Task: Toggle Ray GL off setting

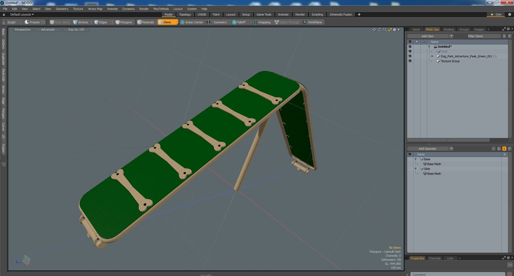Action: click(x=76, y=30)
